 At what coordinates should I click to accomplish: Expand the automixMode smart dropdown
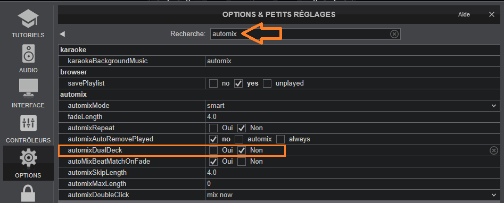(x=353, y=106)
